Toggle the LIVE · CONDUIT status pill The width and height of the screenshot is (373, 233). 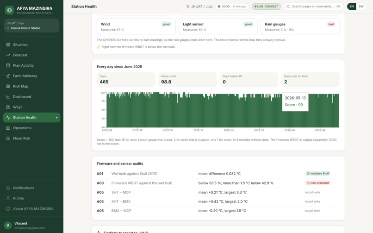point(266,6)
